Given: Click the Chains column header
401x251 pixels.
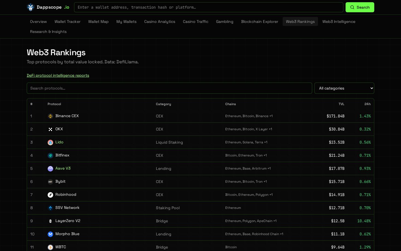Looking at the screenshot, I should (x=231, y=104).
